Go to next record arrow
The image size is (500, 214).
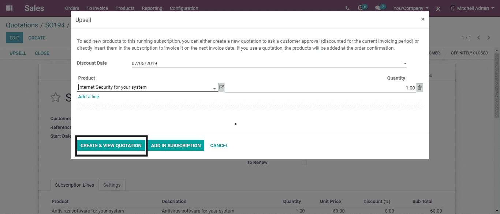(489, 38)
